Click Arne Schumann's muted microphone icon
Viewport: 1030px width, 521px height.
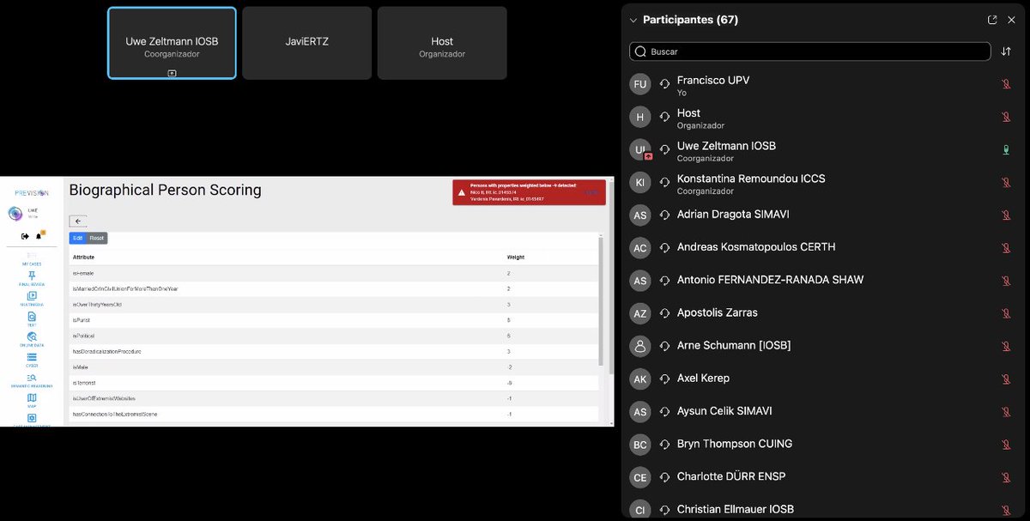[x=1006, y=346]
